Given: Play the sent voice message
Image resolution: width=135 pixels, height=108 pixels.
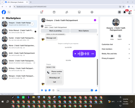Looking at the screenshot, I should (75, 54).
